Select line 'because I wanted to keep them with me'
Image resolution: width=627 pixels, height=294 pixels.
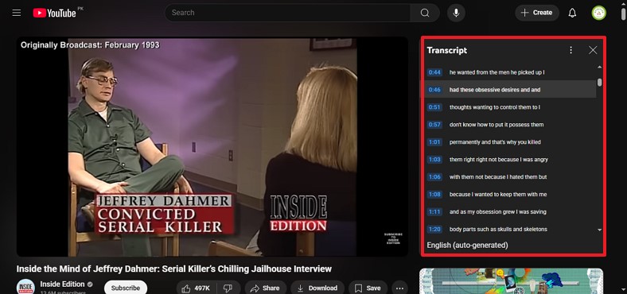point(498,194)
